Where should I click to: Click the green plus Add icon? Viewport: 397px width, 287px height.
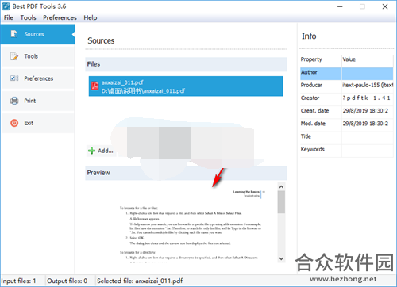click(91, 151)
